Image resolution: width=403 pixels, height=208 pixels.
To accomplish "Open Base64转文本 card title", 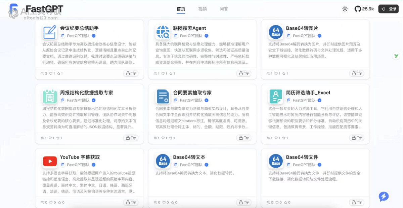I will tap(189, 157).
